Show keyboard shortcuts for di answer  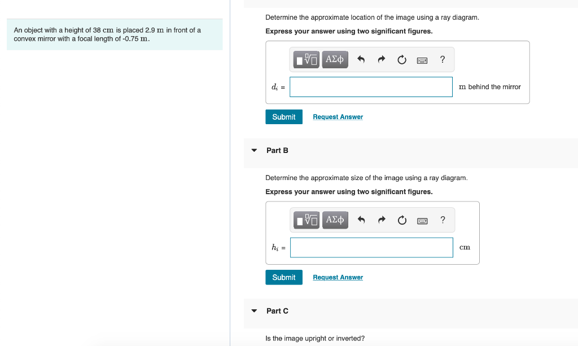click(422, 60)
